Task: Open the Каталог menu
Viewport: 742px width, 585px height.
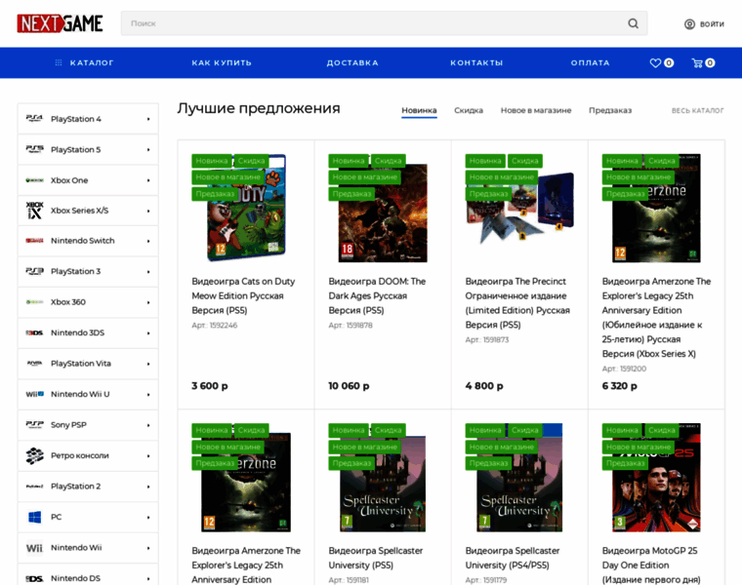Action: point(92,62)
